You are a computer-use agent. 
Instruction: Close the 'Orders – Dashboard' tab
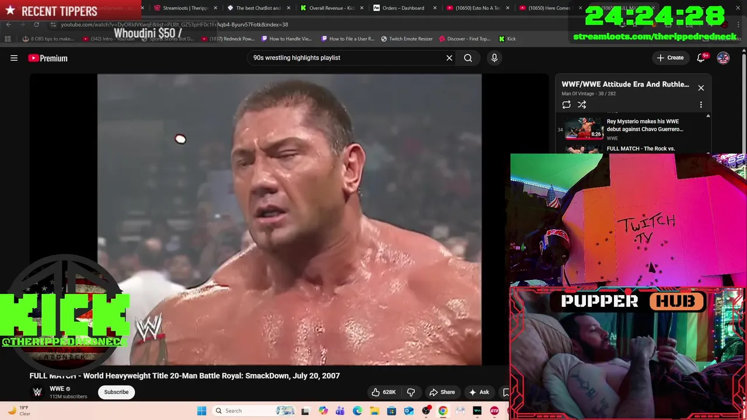tap(434, 8)
